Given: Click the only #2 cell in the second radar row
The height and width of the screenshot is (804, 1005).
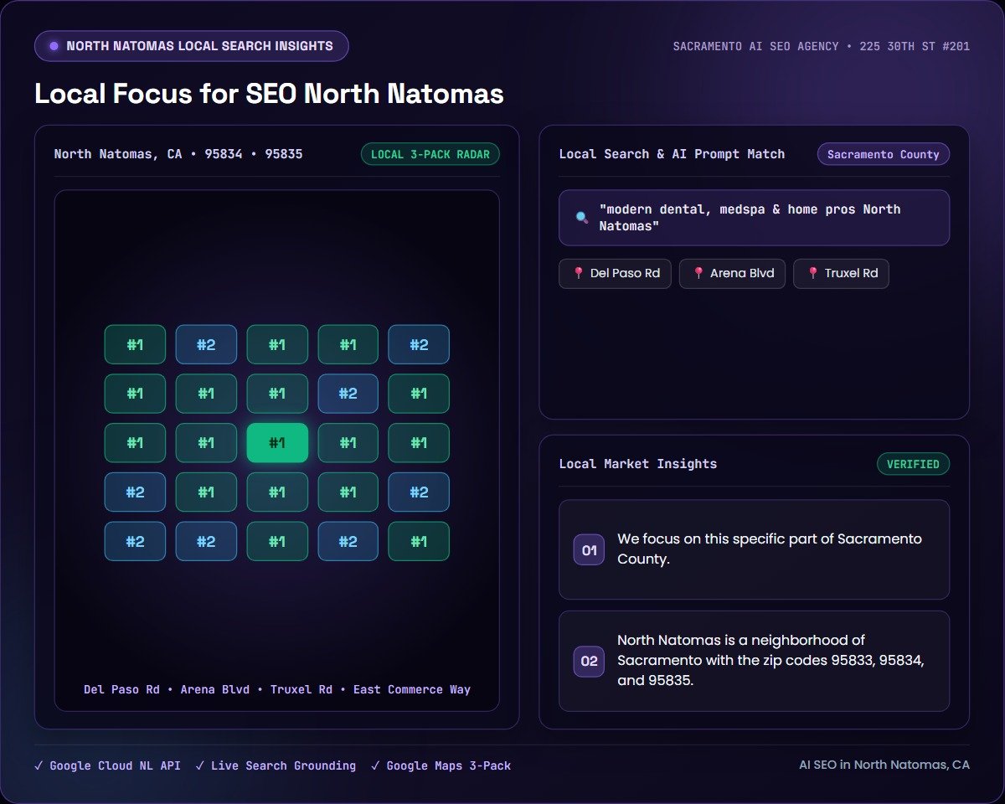Looking at the screenshot, I should [x=348, y=394].
